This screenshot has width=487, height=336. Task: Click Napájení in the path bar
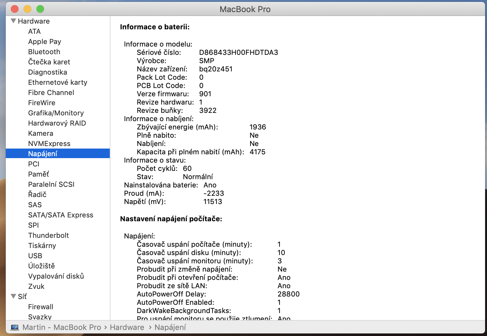[x=170, y=327]
